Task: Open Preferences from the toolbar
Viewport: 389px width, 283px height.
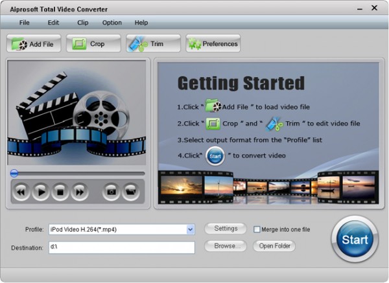Action: tap(213, 44)
